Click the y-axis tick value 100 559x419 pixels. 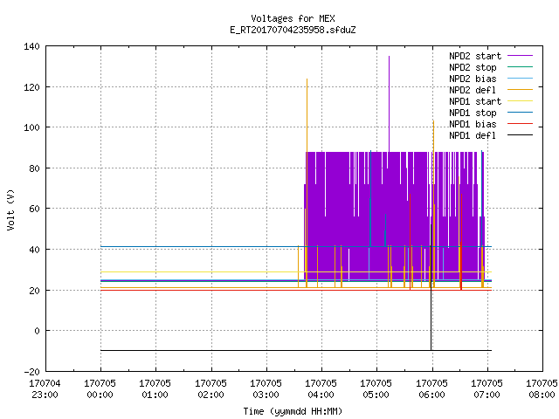pyautogui.click(x=31, y=127)
